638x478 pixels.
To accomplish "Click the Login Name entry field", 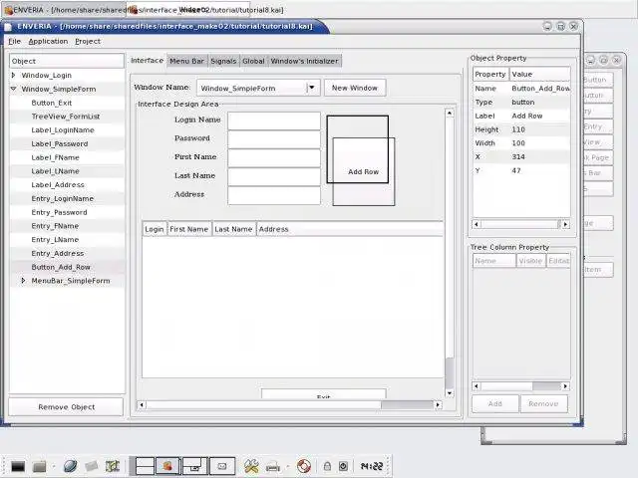I will tap(274, 120).
